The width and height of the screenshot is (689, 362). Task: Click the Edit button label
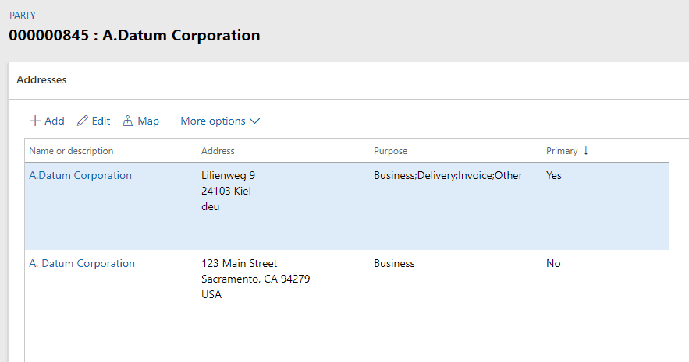click(x=101, y=121)
